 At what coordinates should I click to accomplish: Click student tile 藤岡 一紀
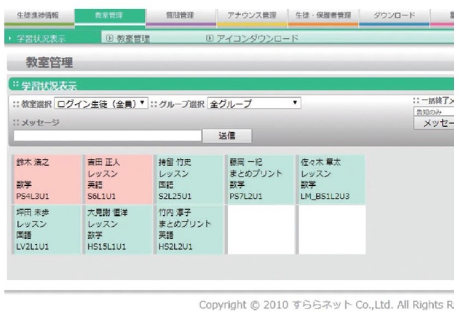coord(260,177)
